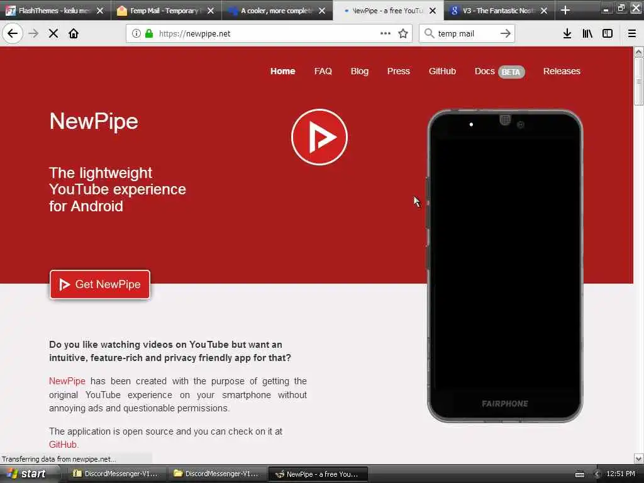
Task: Open page actions three-dot menu
Action: (386, 33)
